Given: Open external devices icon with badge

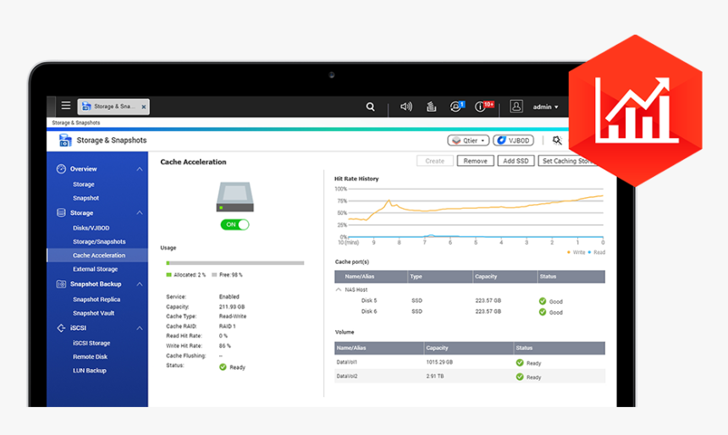Looking at the screenshot, I should click(457, 107).
